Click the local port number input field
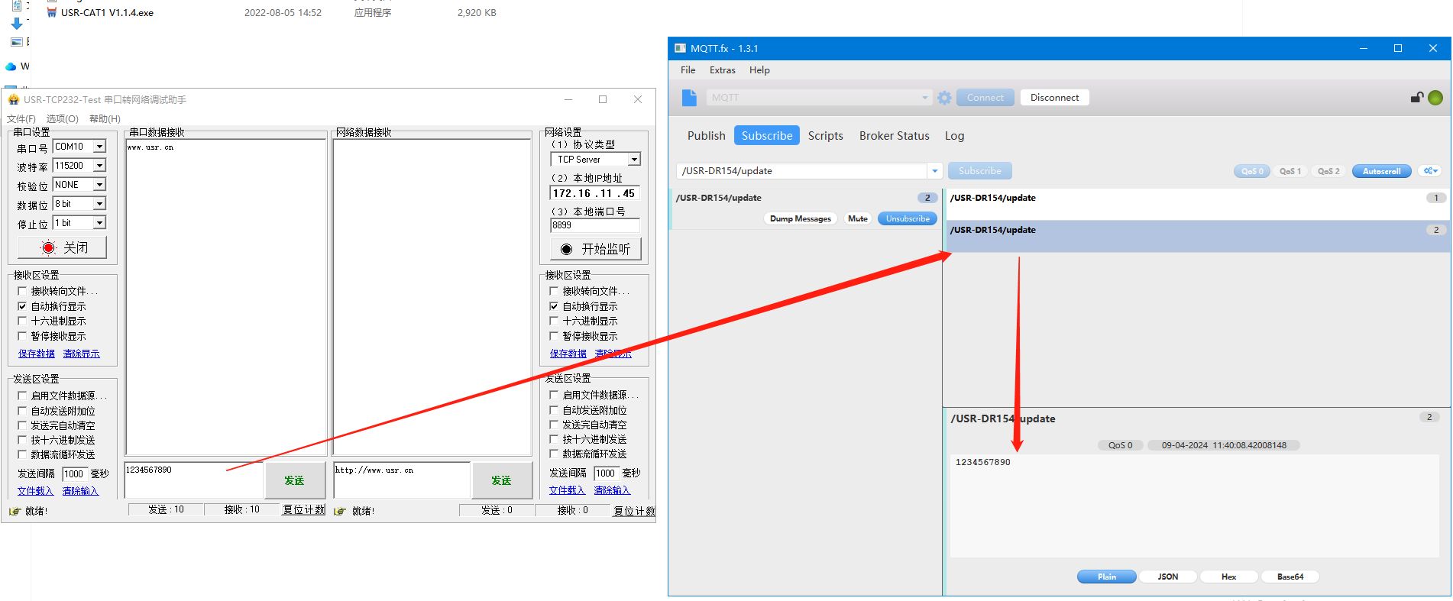1453x601 pixels. click(594, 225)
